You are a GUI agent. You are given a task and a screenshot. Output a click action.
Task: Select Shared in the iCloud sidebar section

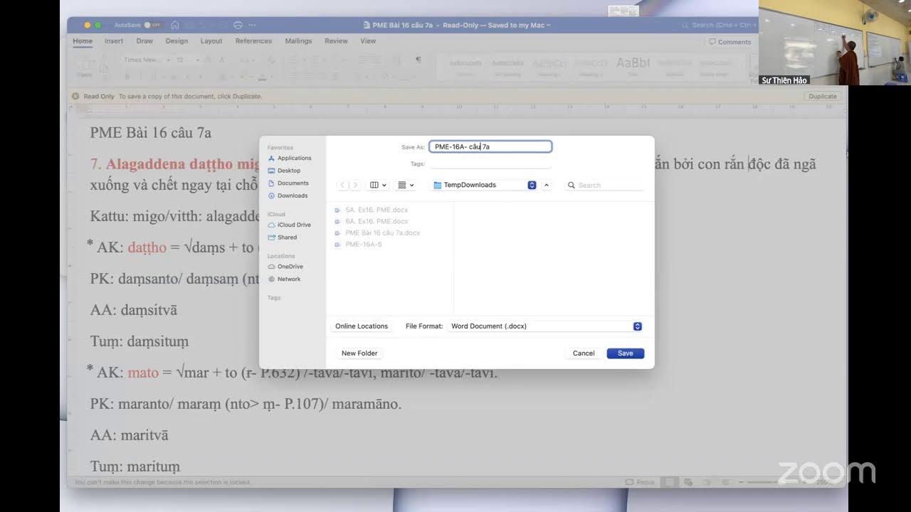click(x=283, y=238)
